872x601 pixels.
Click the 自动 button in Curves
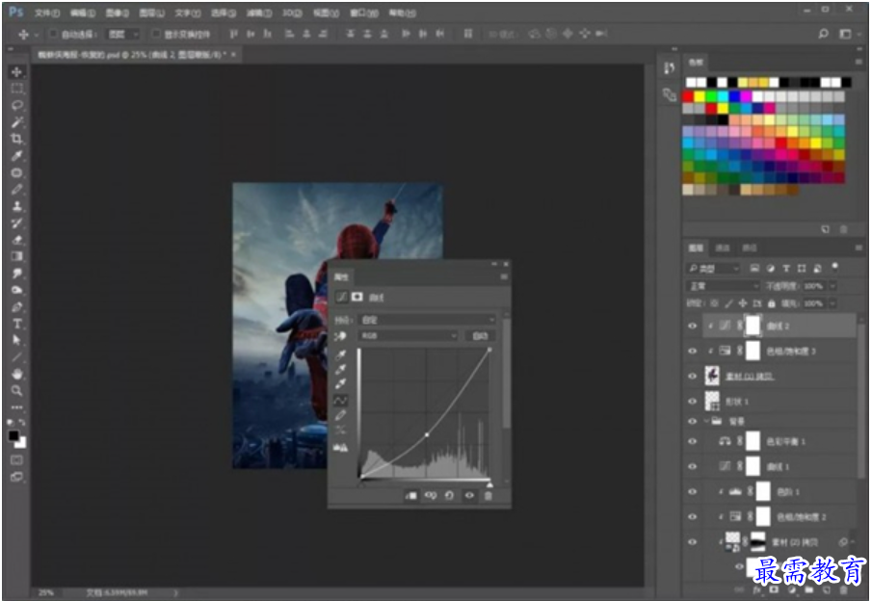coord(480,336)
